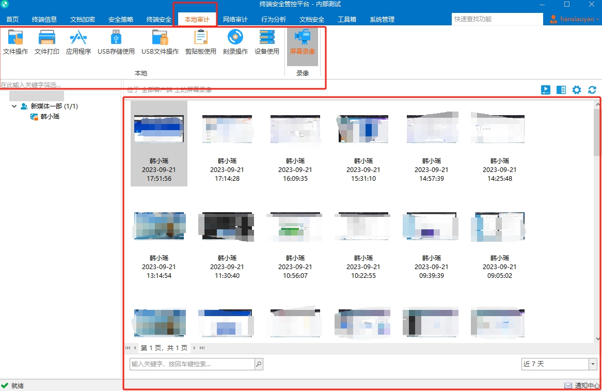Open the 文件操作 audit icon
Screen dimensions: 602x391
15,42
